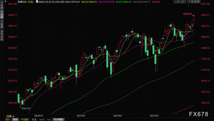Click the right axis 4077.80 price label
The image size is (214, 121).
(205, 4)
